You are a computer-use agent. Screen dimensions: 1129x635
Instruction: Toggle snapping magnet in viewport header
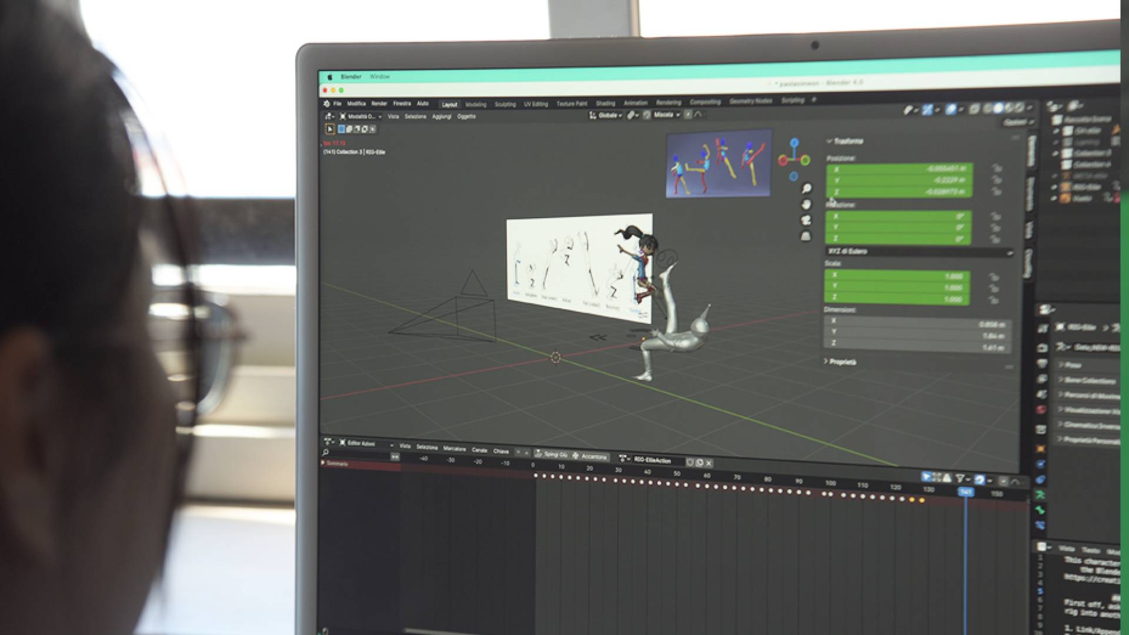(x=647, y=115)
